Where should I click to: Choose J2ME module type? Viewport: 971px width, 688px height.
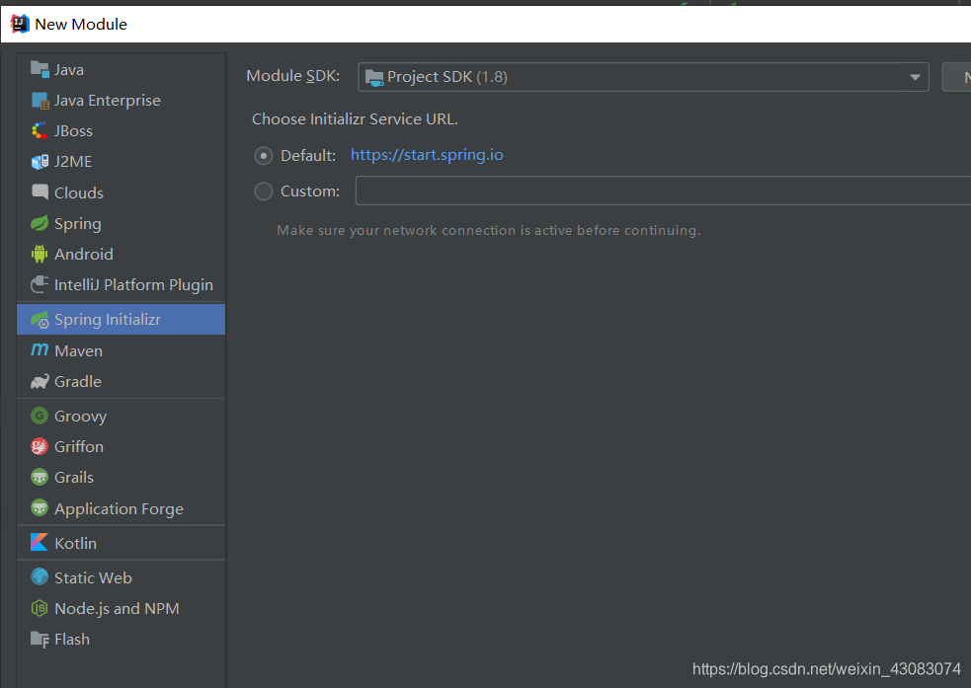coord(121,162)
